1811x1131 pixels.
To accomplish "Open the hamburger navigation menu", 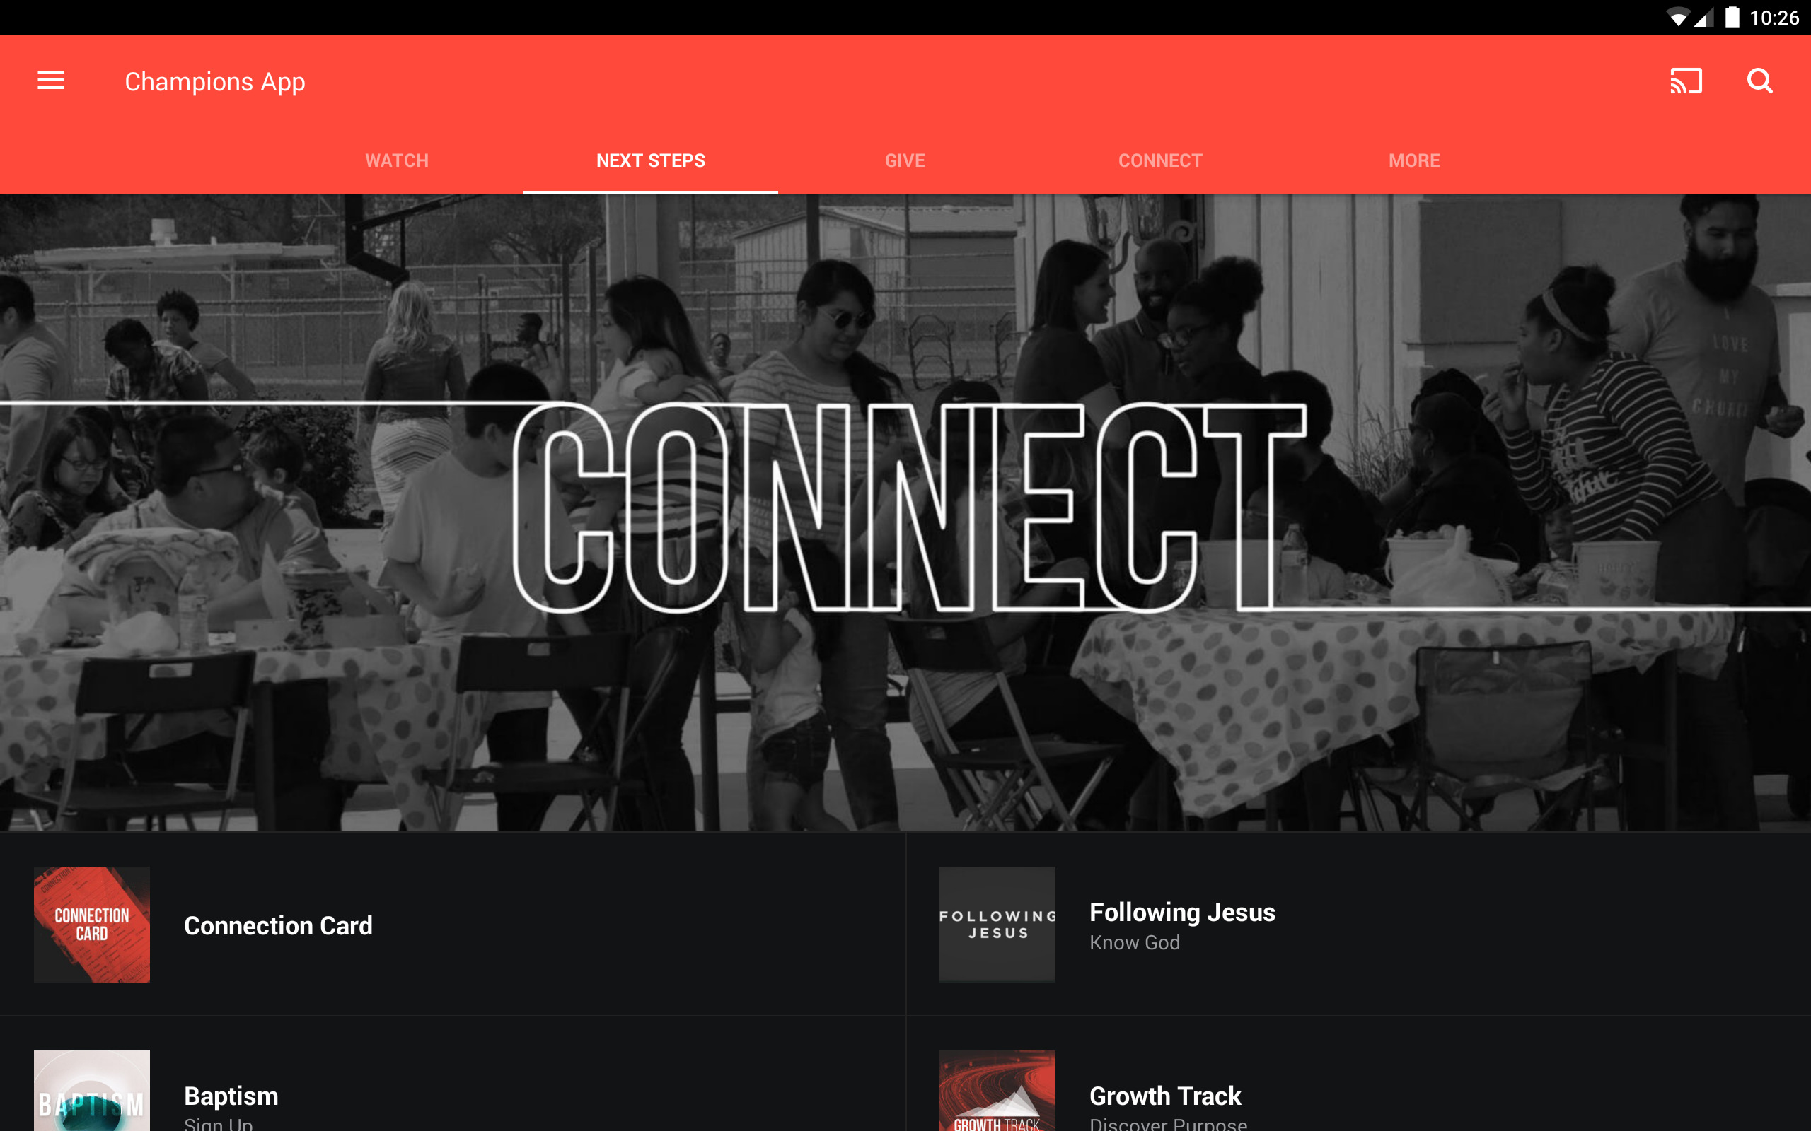I will coord(51,81).
